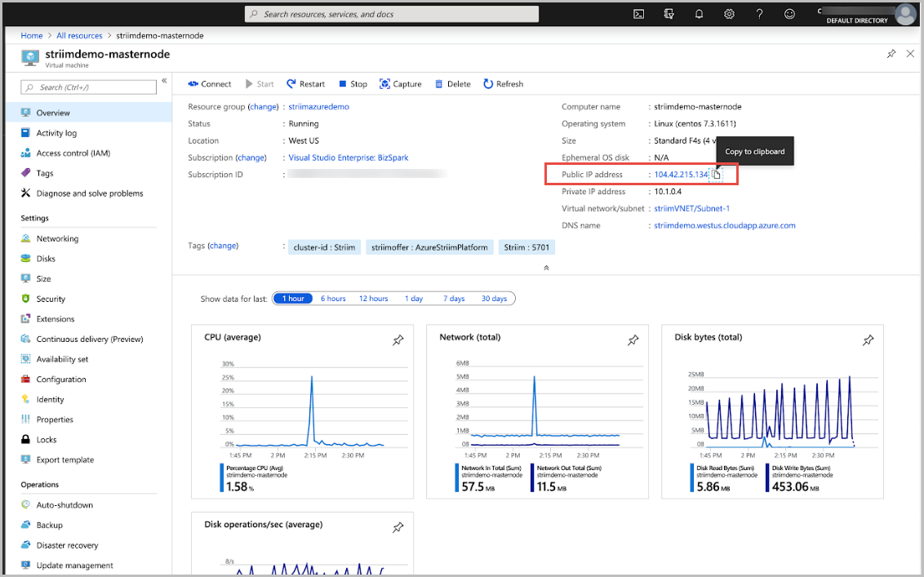Image resolution: width=924 pixels, height=577 pixels.
Task: Collapse the left navigation menu
Action: click(x=164, y=81)
